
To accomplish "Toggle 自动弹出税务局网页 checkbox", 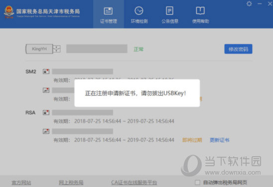I will pos(197,183).
